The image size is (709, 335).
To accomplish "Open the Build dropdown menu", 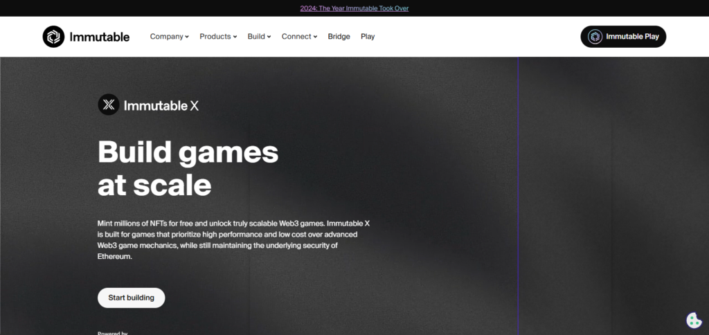I will pyautogui.click(x=259, y=37).
